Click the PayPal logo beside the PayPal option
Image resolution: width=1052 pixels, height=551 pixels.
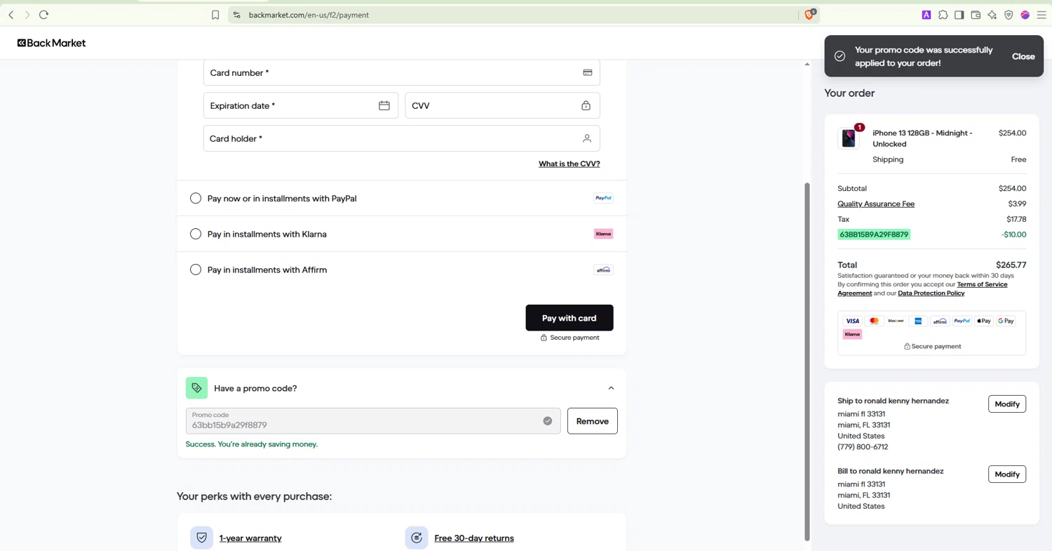(x=603, y=199)
